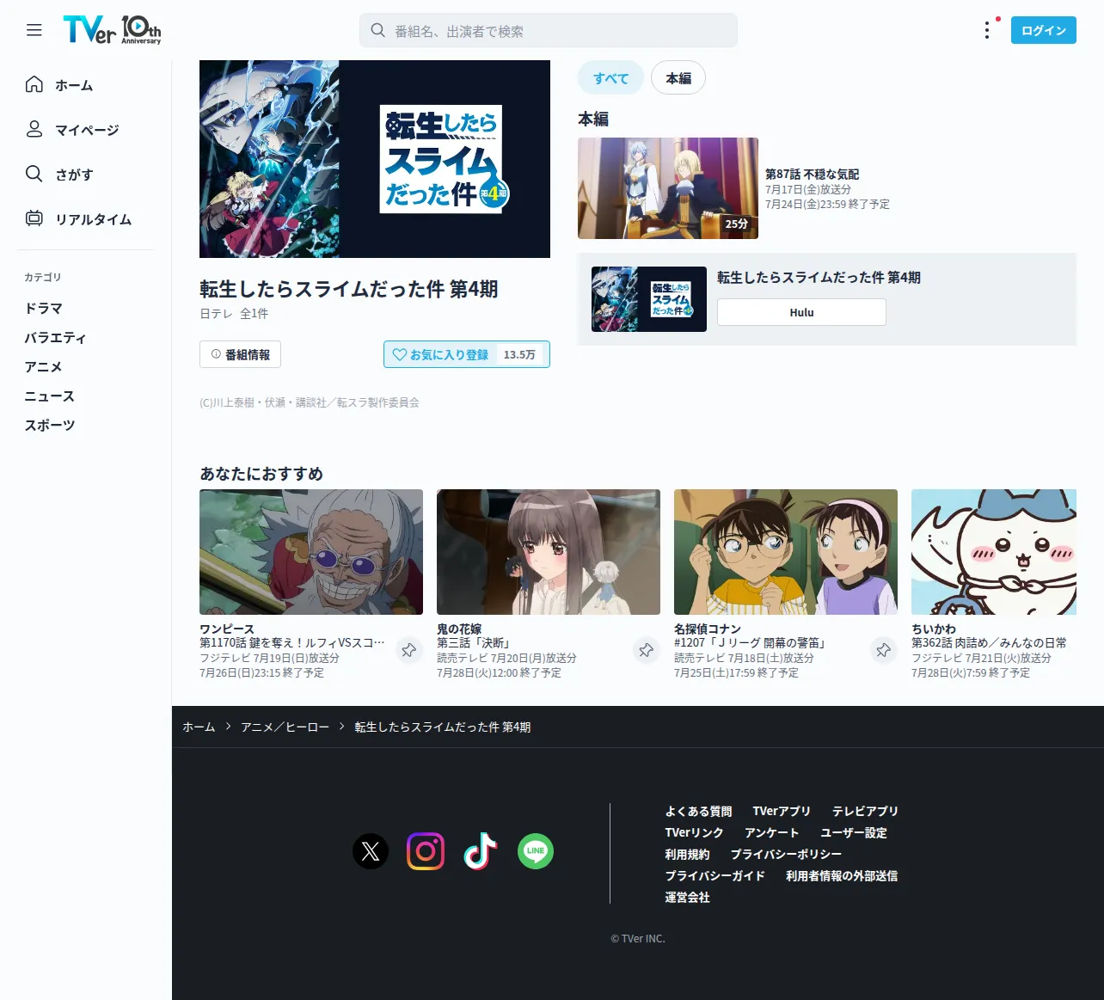Open the 名探偵コナン recommendation thumbnail
Viewport: 1104px width, 1000px height.
click(x=786, y=552)
